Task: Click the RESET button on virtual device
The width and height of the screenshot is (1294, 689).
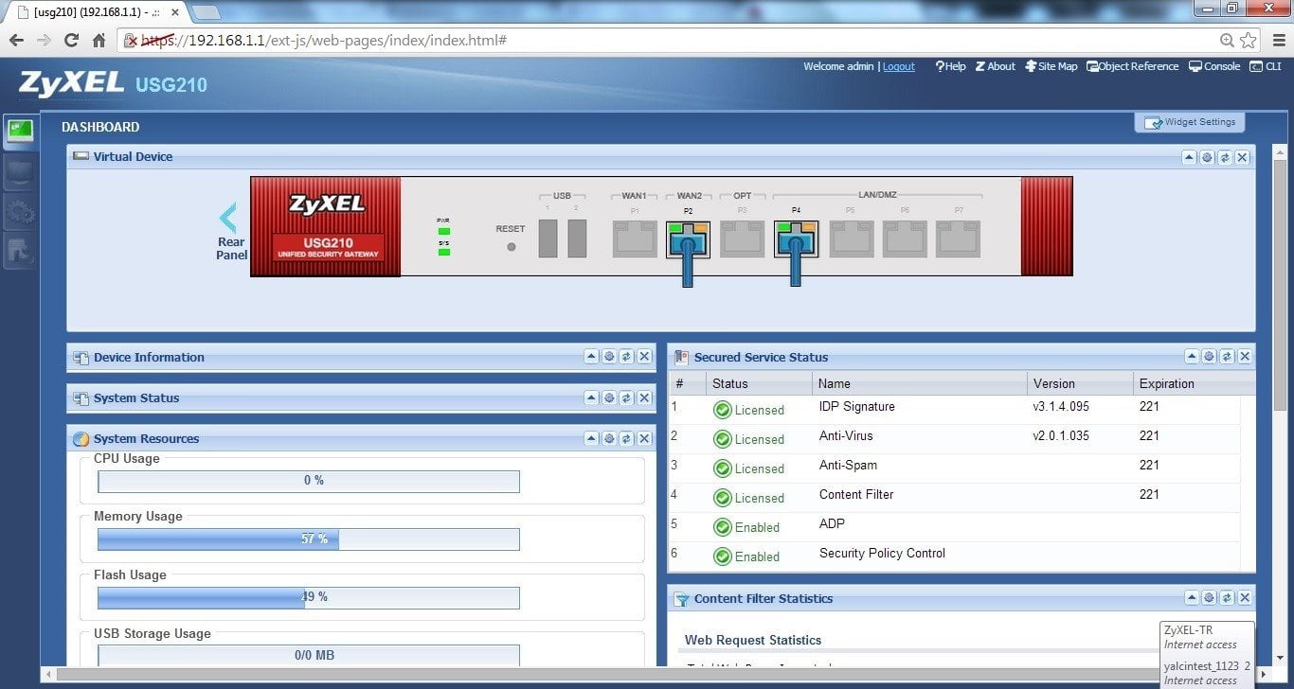Action: click(x=512, y=247)
